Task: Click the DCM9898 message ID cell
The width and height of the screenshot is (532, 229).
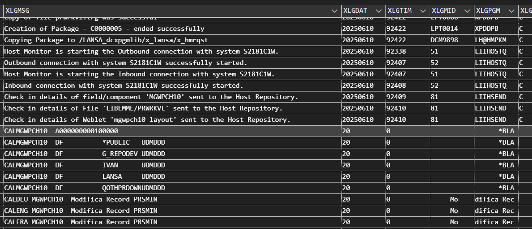Action: (x=444, y=40)
